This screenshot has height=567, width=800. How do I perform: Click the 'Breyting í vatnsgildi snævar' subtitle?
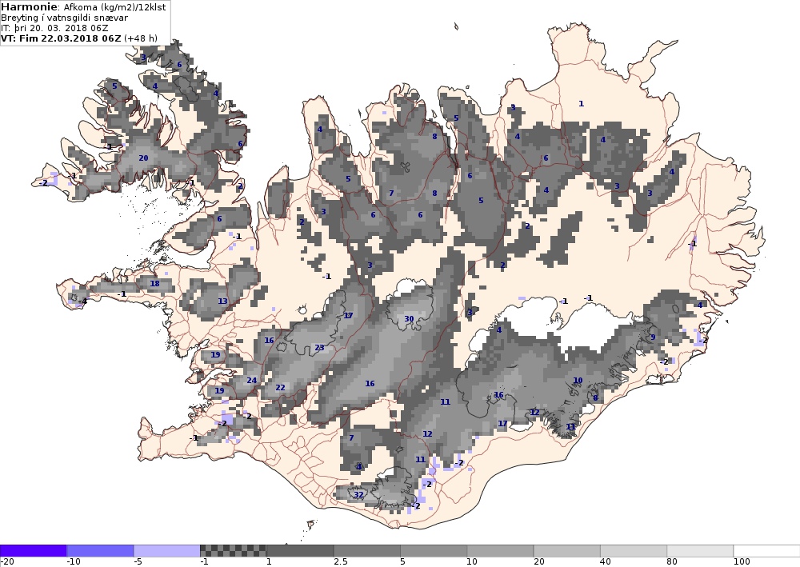pos(64,18)
